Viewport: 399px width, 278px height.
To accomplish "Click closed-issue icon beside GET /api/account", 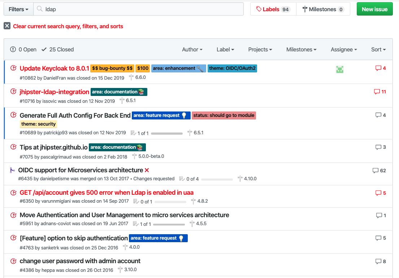I will point(13,193).
